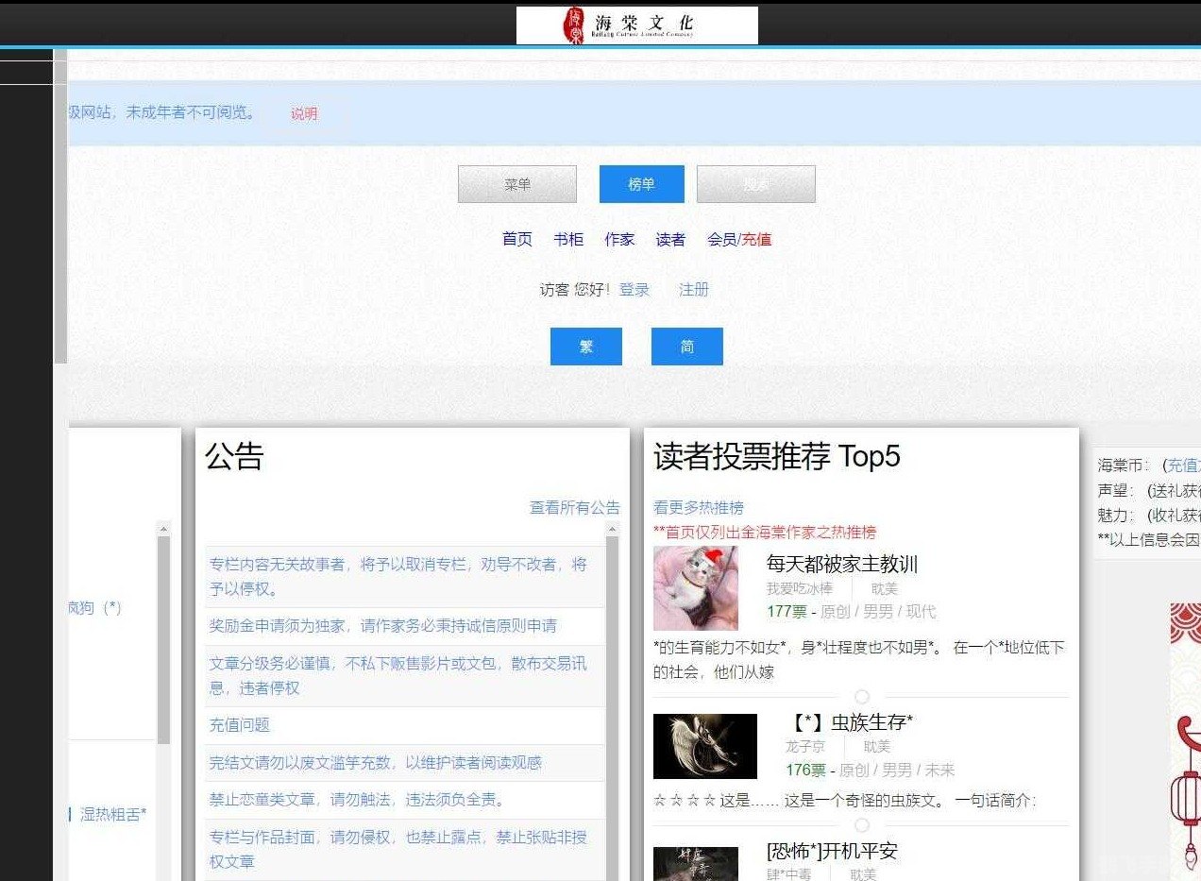The image size is (1201, 881).
Task: Click 注册 to register an account
Action: [x=693, y=289]
